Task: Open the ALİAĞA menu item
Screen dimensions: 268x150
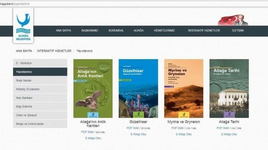Action: click(138, 31)
